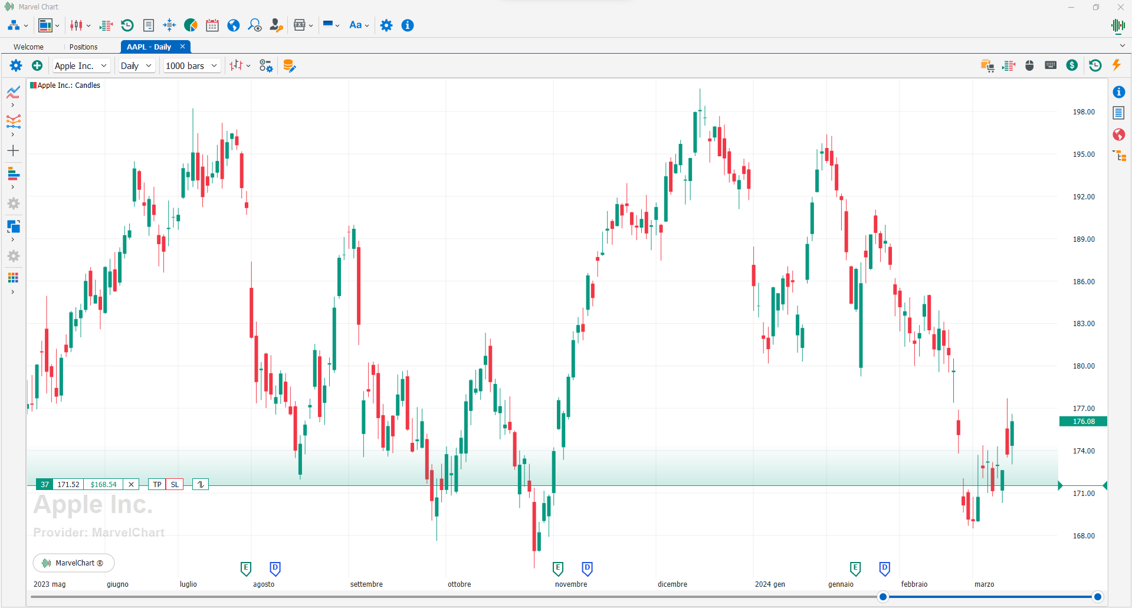Viewport: 1132px width, 608px height.
Task: Click the reverse position arrows button
Action: 201,485
